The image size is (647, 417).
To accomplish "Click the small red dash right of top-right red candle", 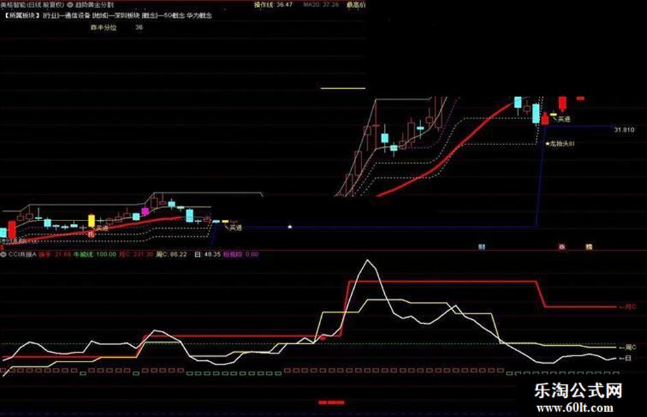I will 581,99.
